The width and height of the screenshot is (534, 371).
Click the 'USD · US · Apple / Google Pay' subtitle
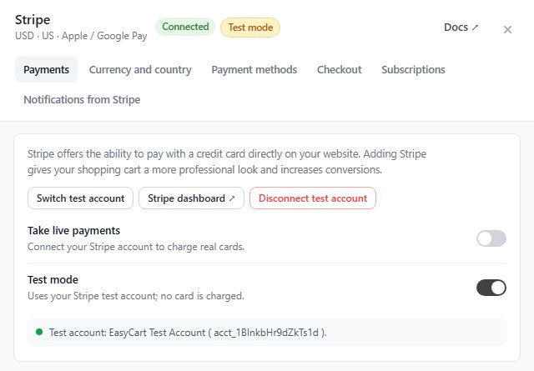point(81,36)
